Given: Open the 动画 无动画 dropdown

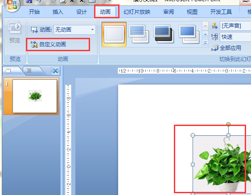Looking at the screenshot, I should [x=74, y=30].
